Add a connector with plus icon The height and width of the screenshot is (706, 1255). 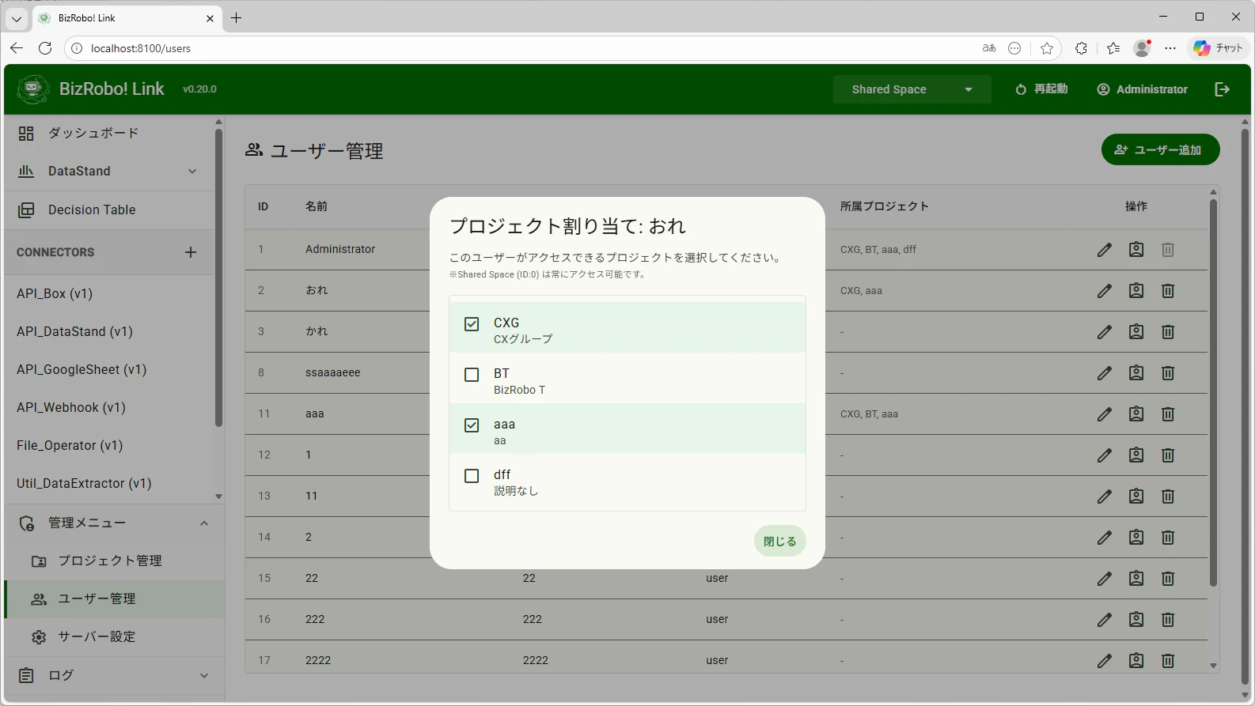pyautogui.click(x=191, y=252)
